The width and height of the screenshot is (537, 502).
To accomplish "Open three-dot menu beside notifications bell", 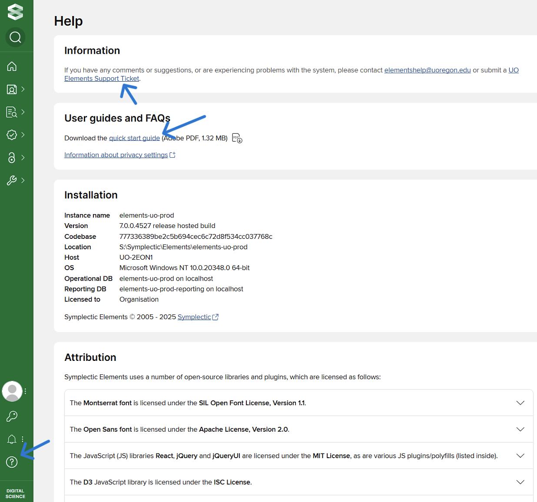I will point(23,439).
